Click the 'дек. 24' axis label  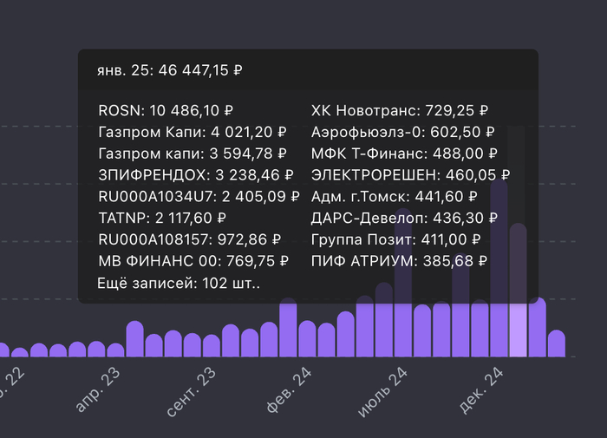pos(482,389)
